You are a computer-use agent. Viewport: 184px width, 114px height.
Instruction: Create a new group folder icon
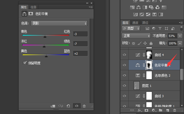161,110
